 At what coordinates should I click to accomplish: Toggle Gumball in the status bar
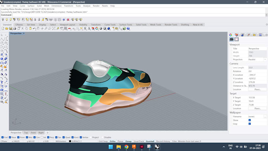pos(150,141)
